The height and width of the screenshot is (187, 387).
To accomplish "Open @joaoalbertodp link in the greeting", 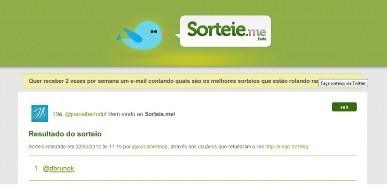I will click(x=85, y=114).
